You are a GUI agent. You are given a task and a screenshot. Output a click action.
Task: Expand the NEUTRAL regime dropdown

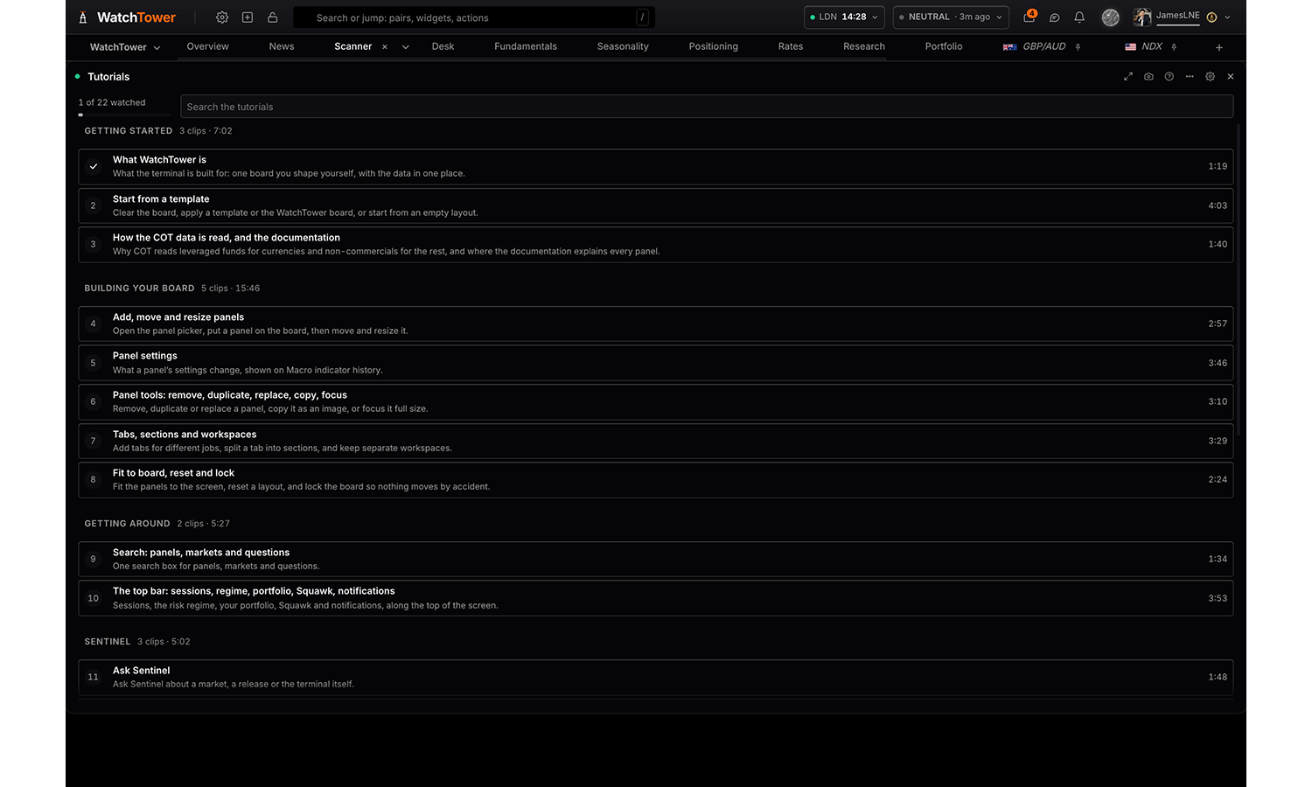pyautogui.click(x=951, y=17)
